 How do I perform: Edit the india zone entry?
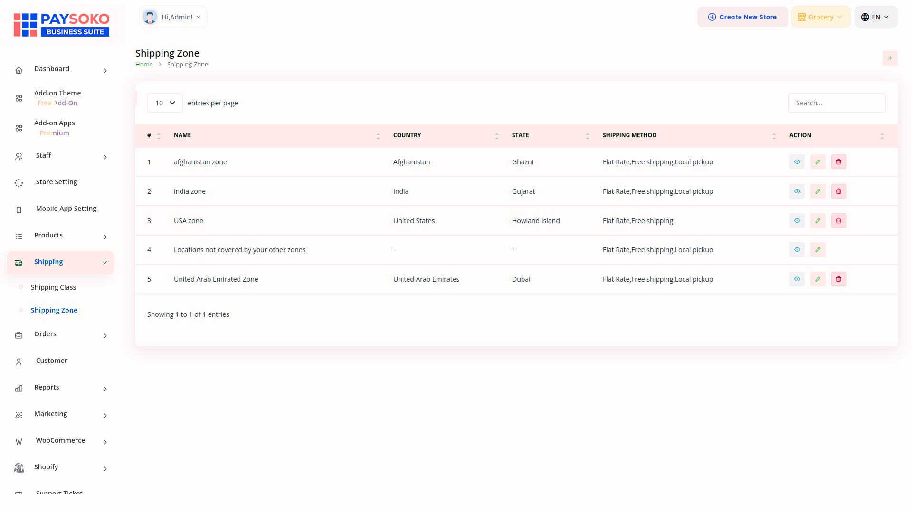tap(817, 191)
